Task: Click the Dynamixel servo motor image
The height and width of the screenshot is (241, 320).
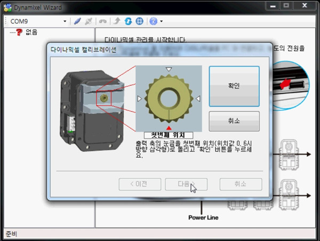Action: point(88,107)
